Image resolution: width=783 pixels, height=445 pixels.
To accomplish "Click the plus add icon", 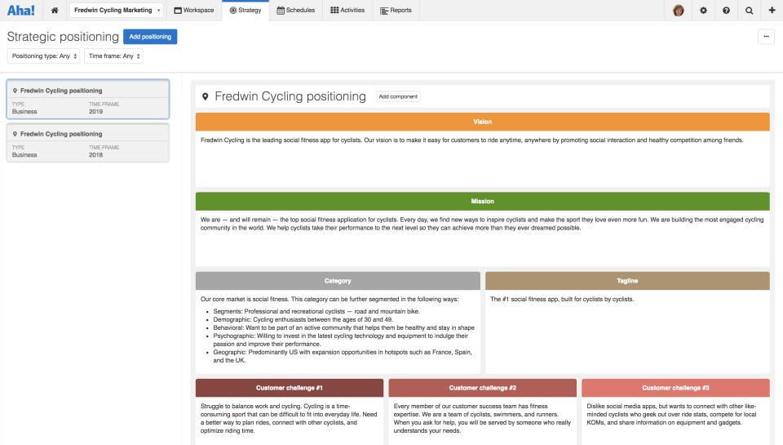I will pos(772,11).
